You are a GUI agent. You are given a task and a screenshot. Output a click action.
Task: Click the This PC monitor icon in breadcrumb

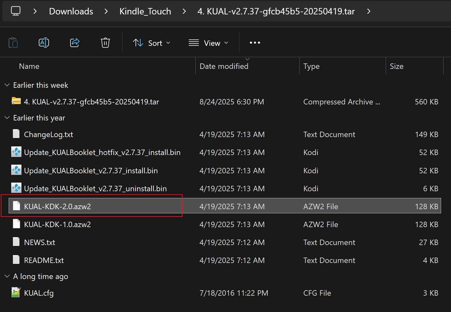tap(16, 11)
